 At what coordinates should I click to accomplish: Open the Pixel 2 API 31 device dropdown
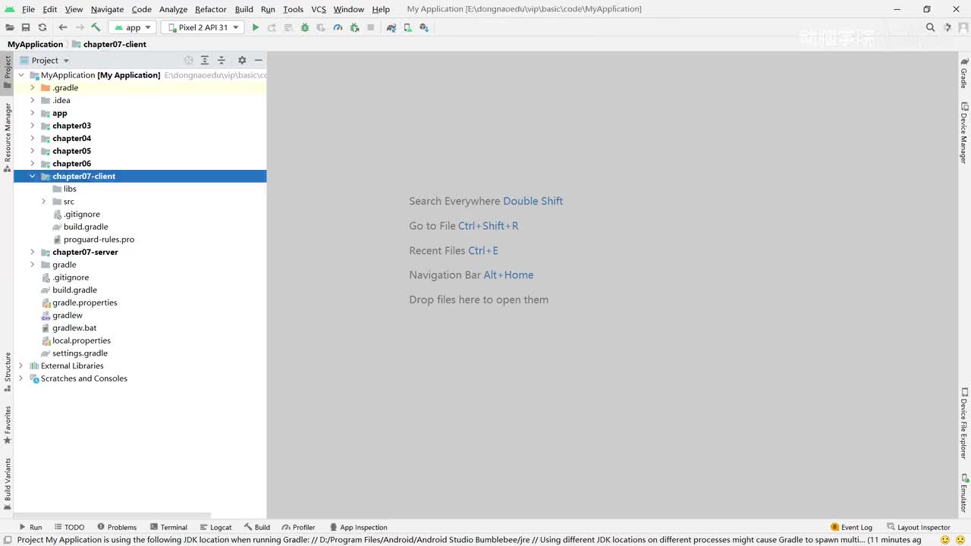[203, 27]
